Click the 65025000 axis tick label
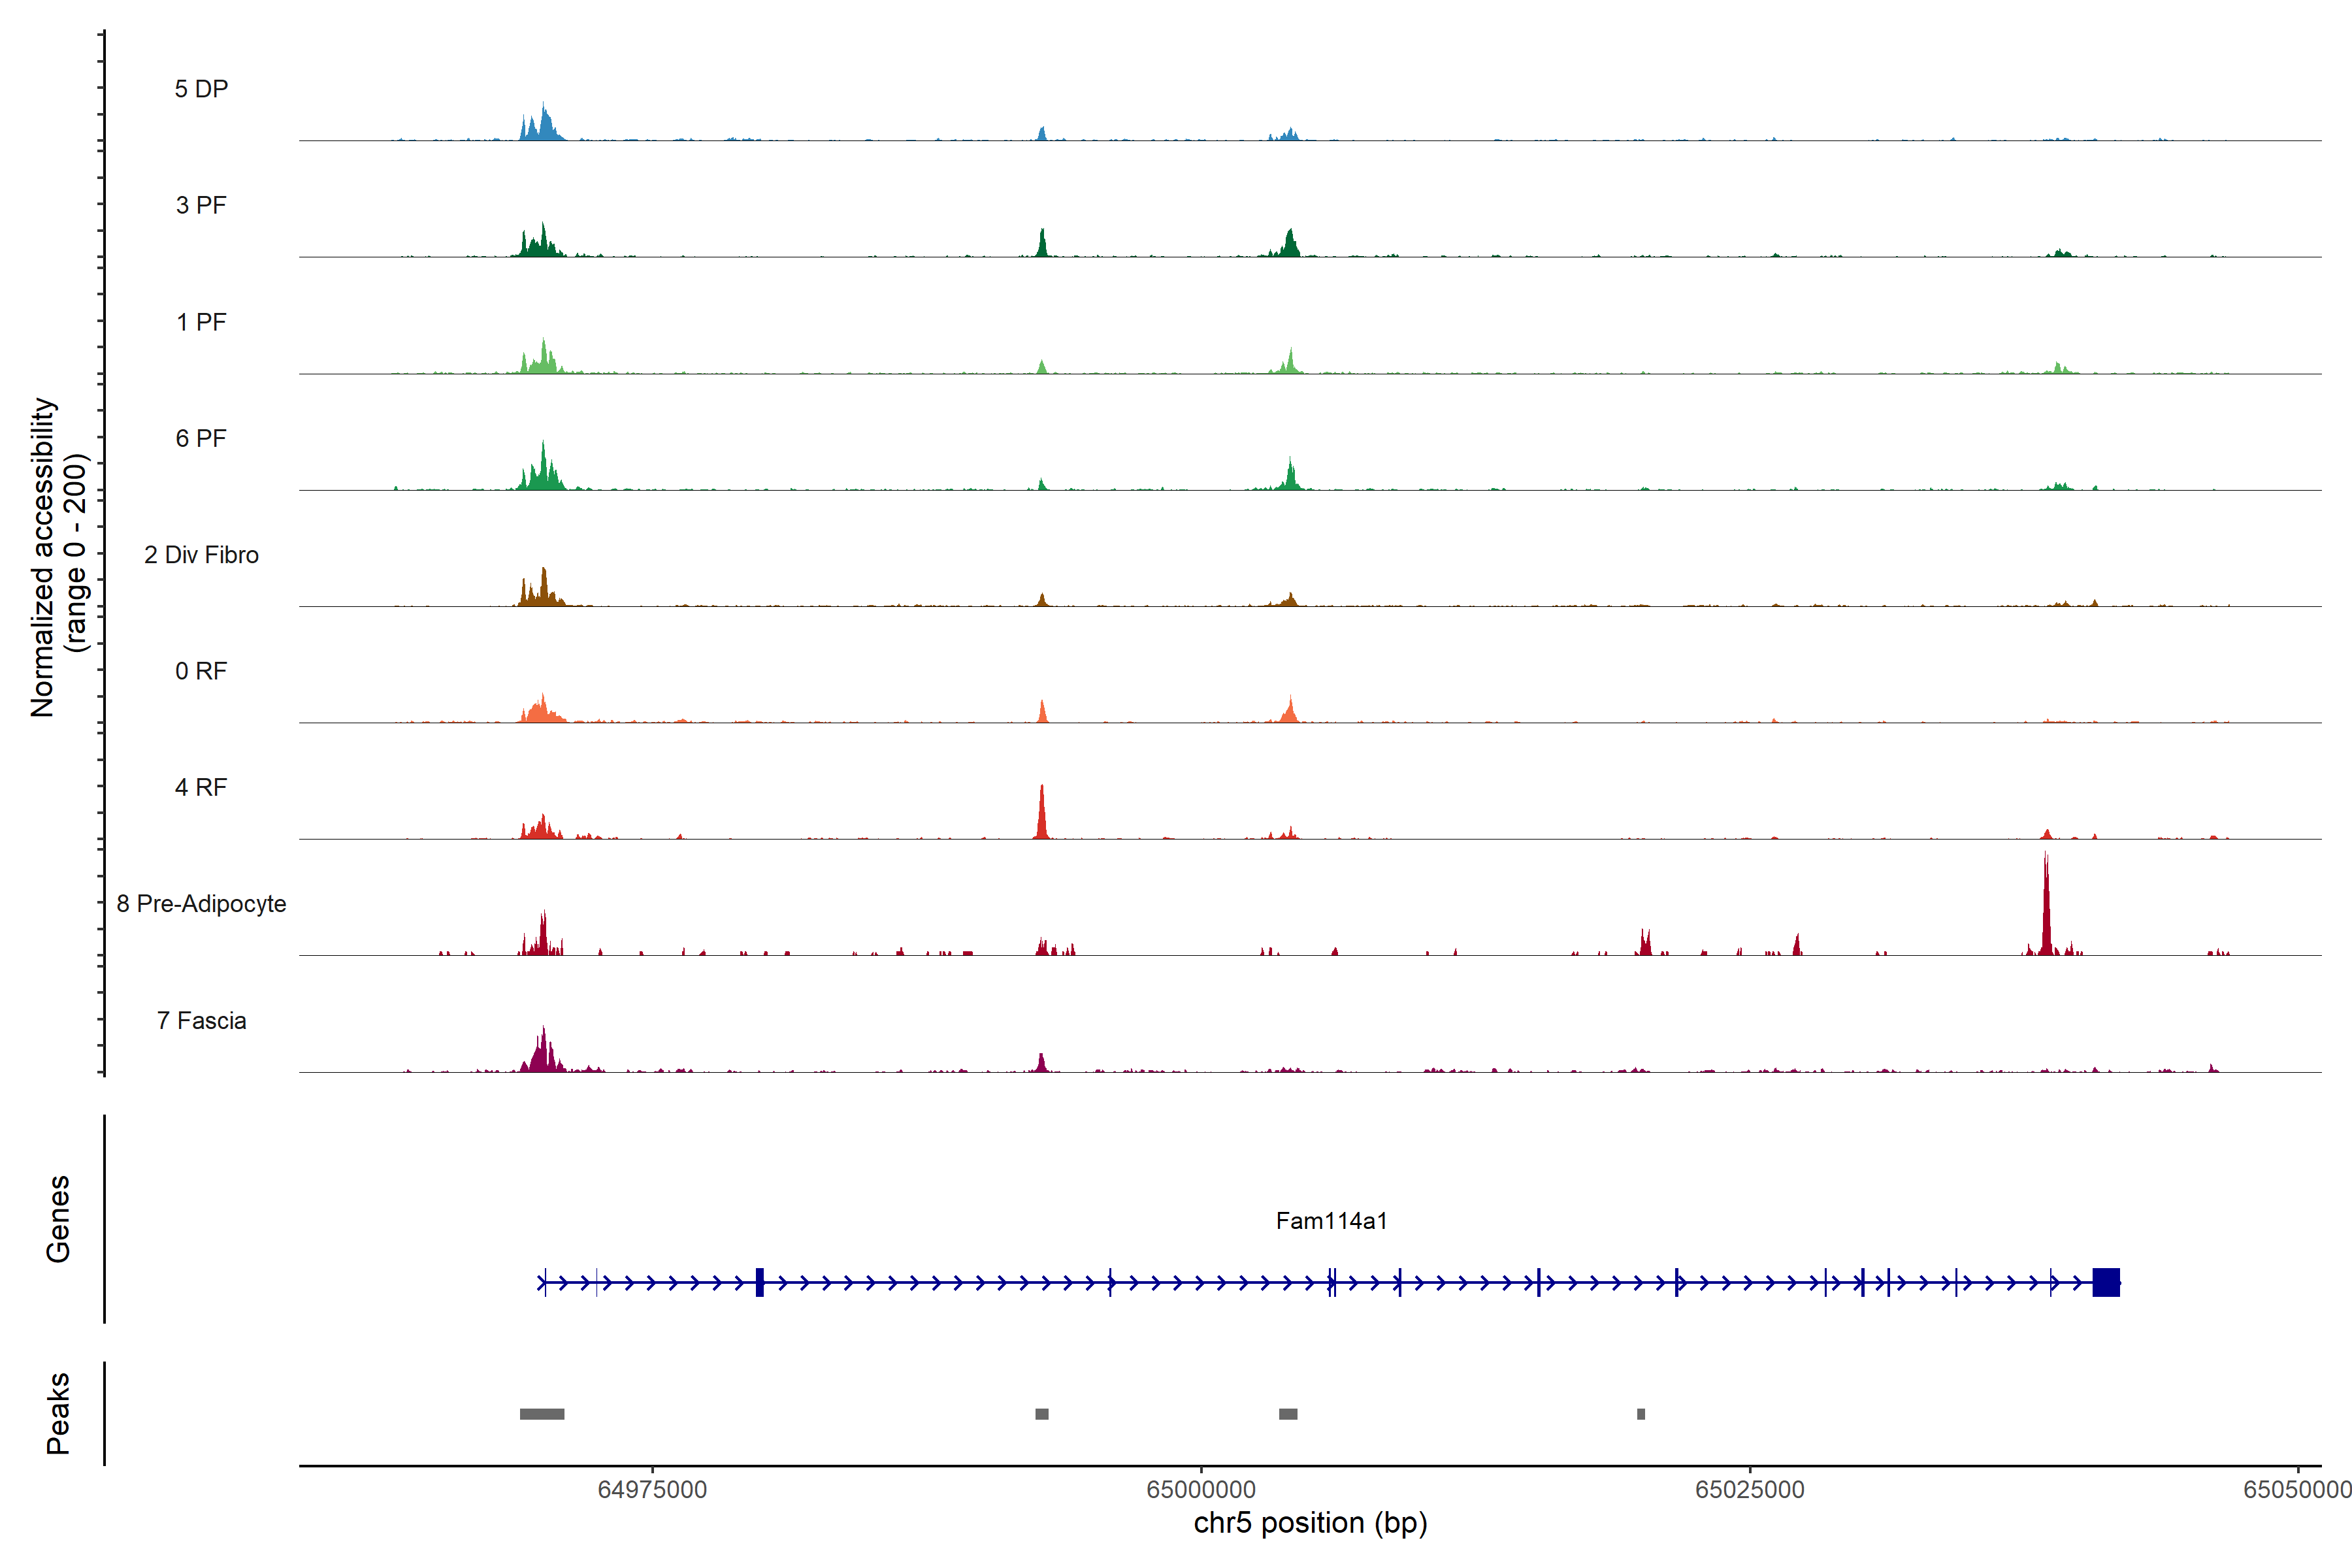This screenshot has width=2352, height=1568. (1749, 1490)
